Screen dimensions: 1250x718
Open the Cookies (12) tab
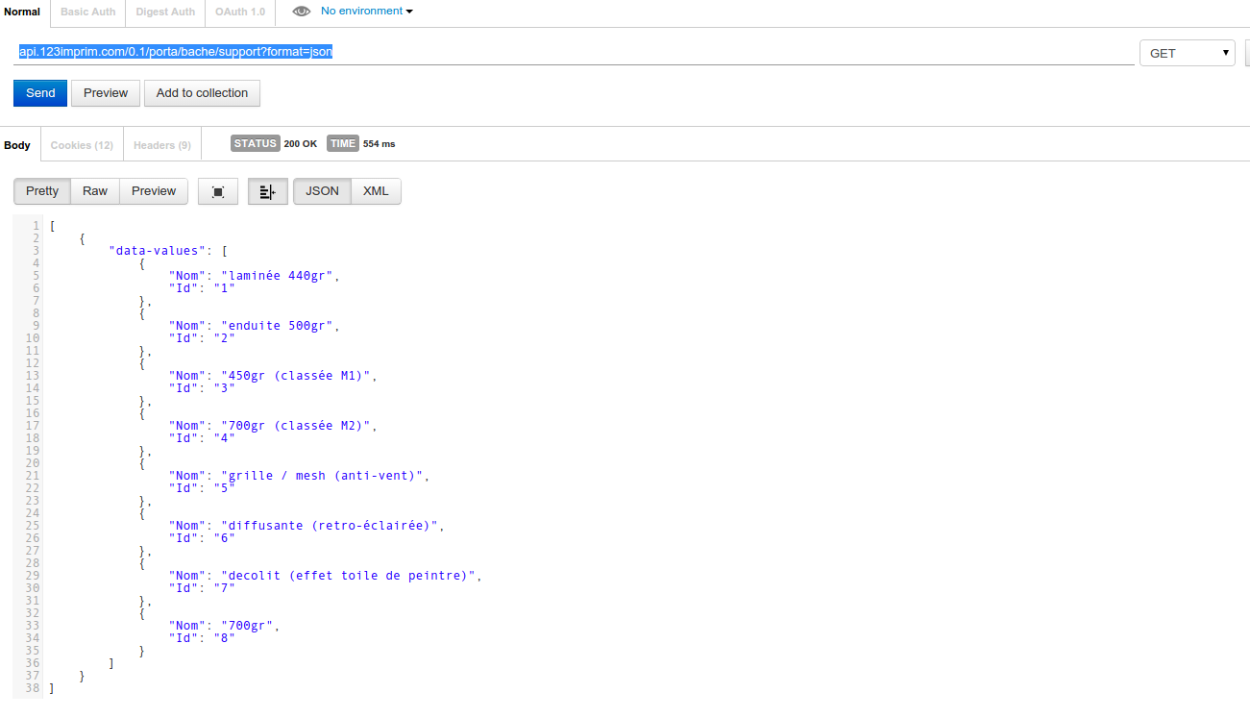point(82,145)
